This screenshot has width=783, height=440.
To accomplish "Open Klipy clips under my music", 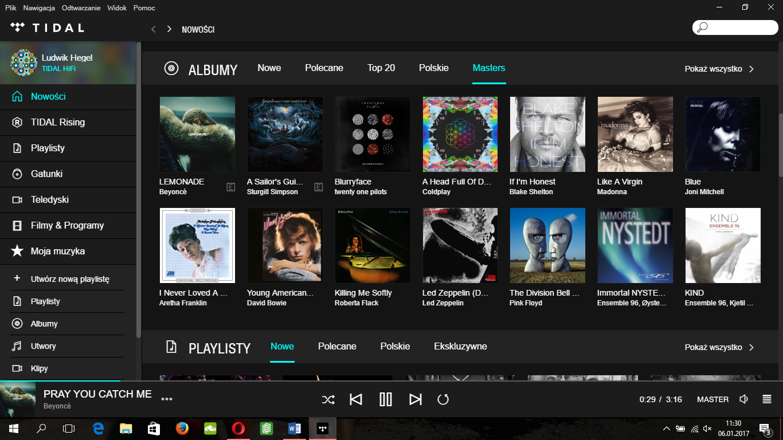I will click(68, 368).
